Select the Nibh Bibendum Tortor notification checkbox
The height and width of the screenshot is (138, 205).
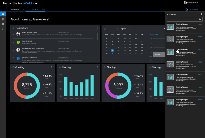13,50
